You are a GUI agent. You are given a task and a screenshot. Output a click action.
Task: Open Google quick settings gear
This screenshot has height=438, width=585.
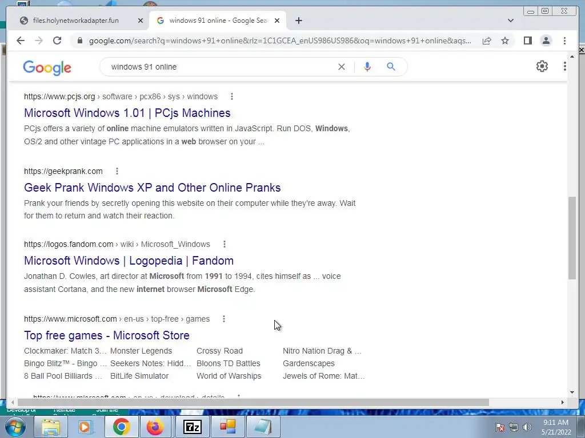point(542,66)
